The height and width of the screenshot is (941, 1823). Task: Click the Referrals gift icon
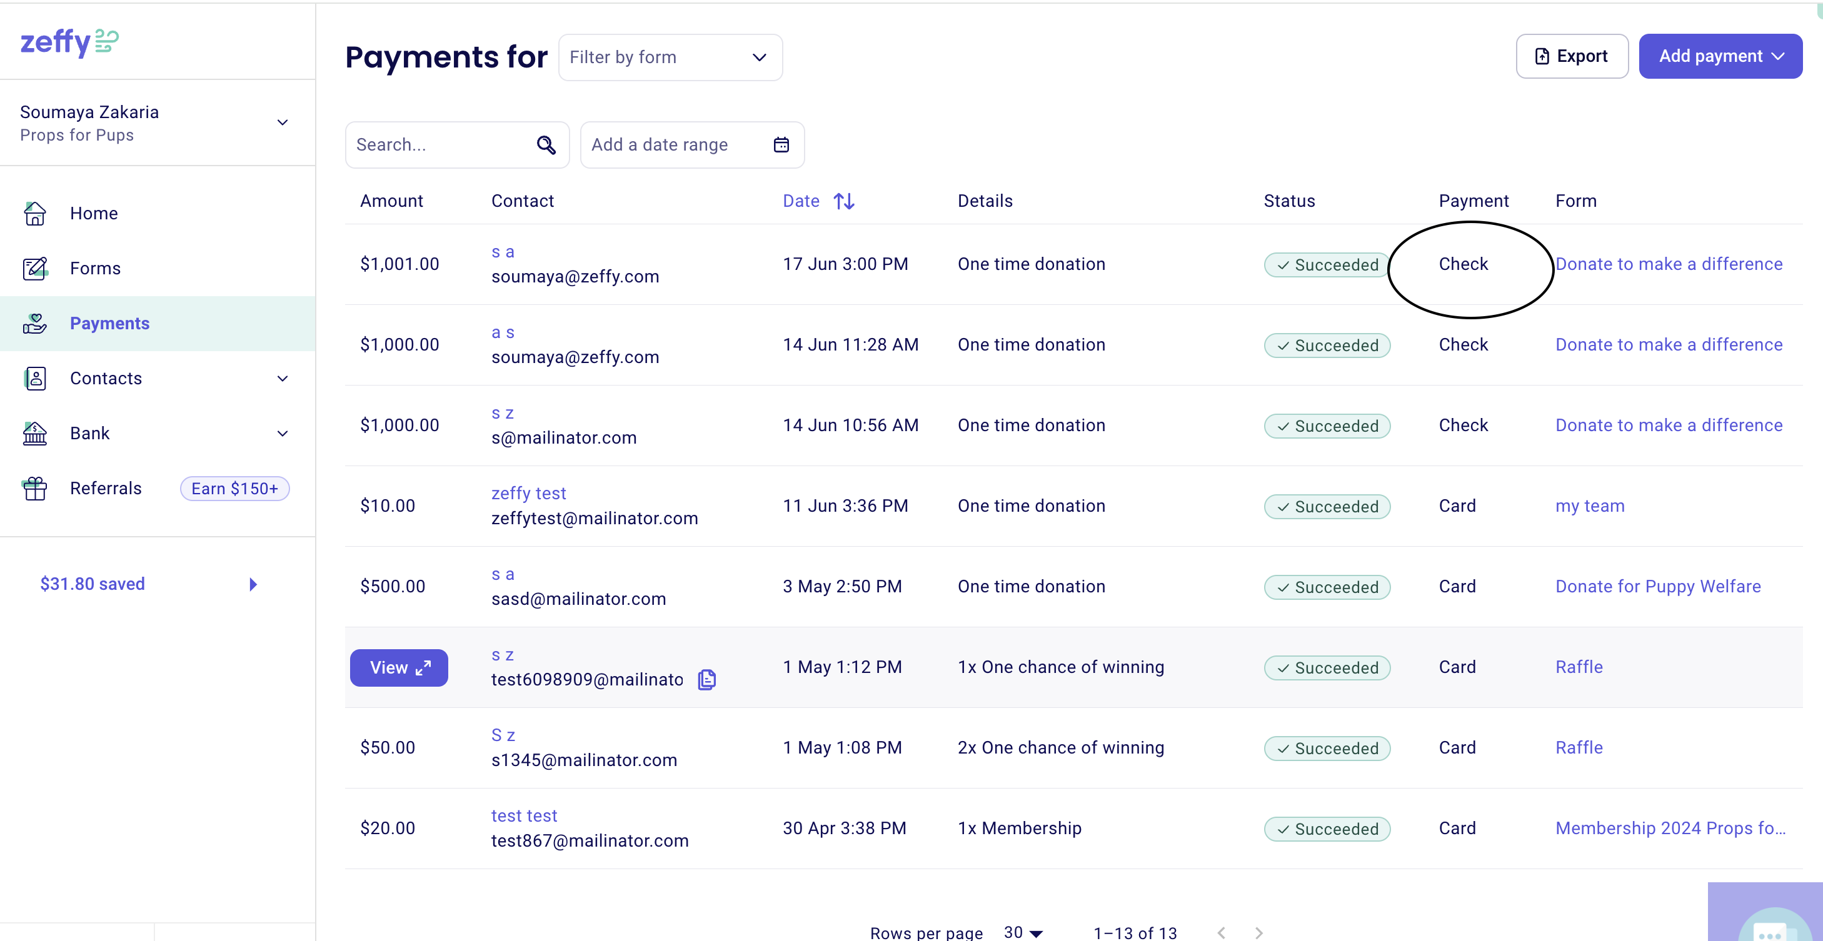34,488
